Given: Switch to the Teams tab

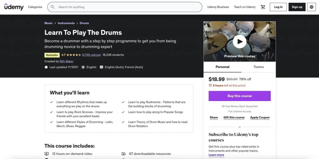Looking at the screenshot, I should 259,67.
